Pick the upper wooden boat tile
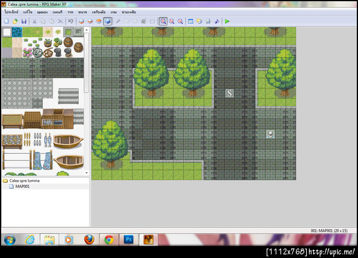Screen dimensions: 358x258 68,141
